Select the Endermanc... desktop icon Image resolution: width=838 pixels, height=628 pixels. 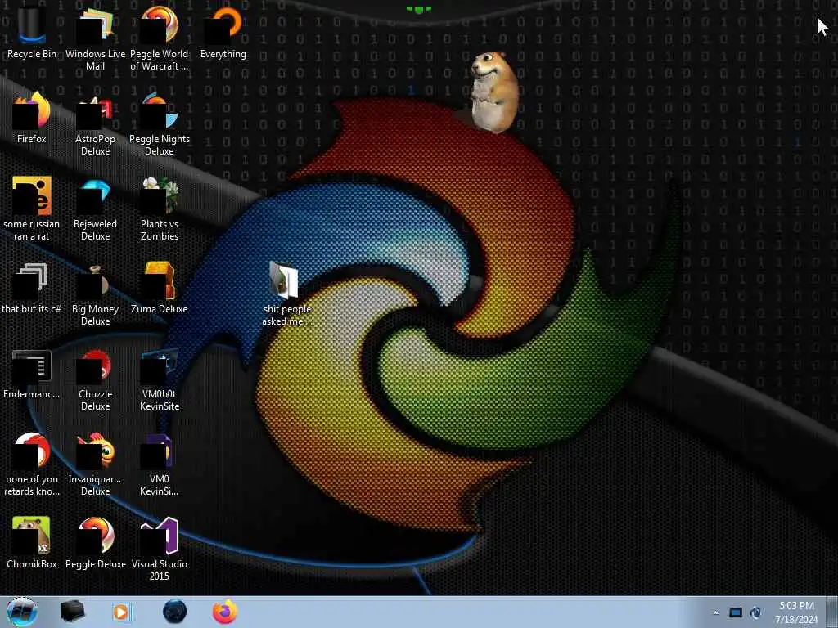32,373
